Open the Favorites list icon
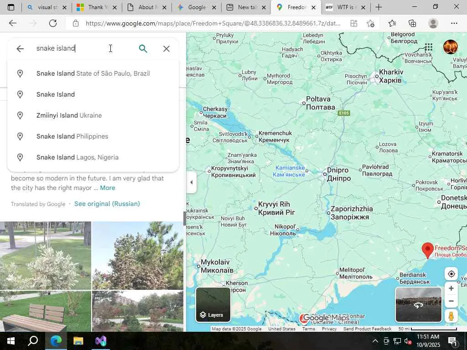 click(x=392, y=23)
